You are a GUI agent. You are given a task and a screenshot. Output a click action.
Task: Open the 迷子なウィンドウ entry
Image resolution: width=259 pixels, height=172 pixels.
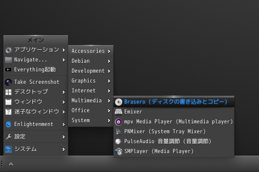[x=36, y=112]
